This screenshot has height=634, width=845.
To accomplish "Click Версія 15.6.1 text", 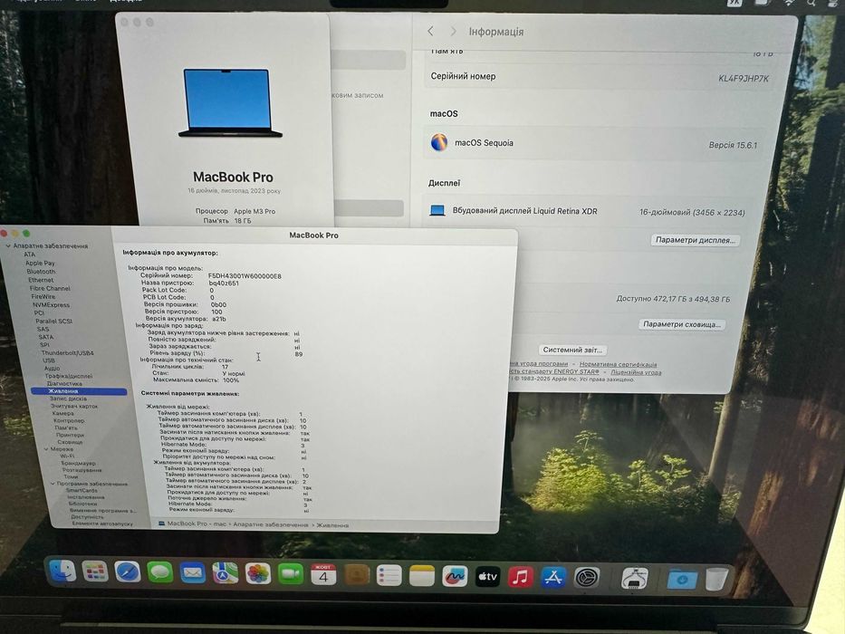I will point(733,145).
